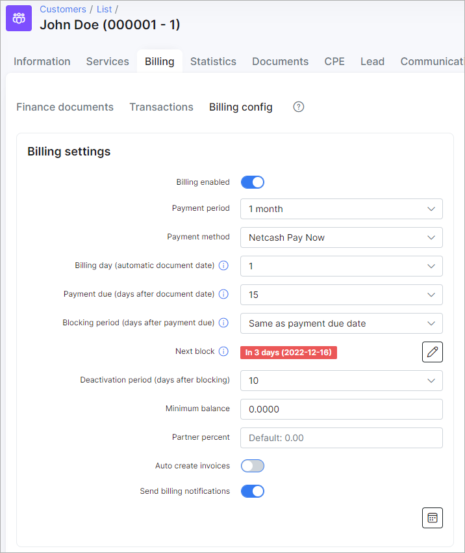The width and height of the screenshot is (465, 553).
Task: Disable the Billing enabled toggle
Action: [253, 182]
